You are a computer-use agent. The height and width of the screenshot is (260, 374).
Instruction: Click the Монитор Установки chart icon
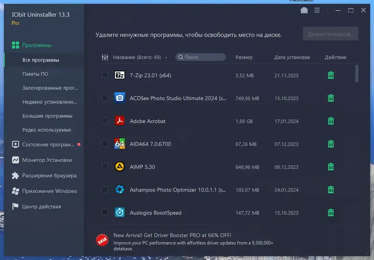tap(15, 160)
